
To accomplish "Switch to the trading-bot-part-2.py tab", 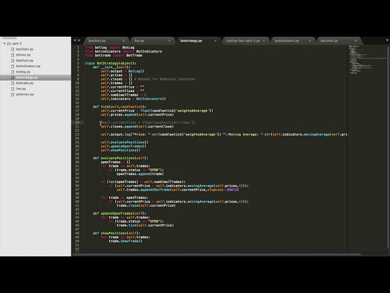I will 243,41.
